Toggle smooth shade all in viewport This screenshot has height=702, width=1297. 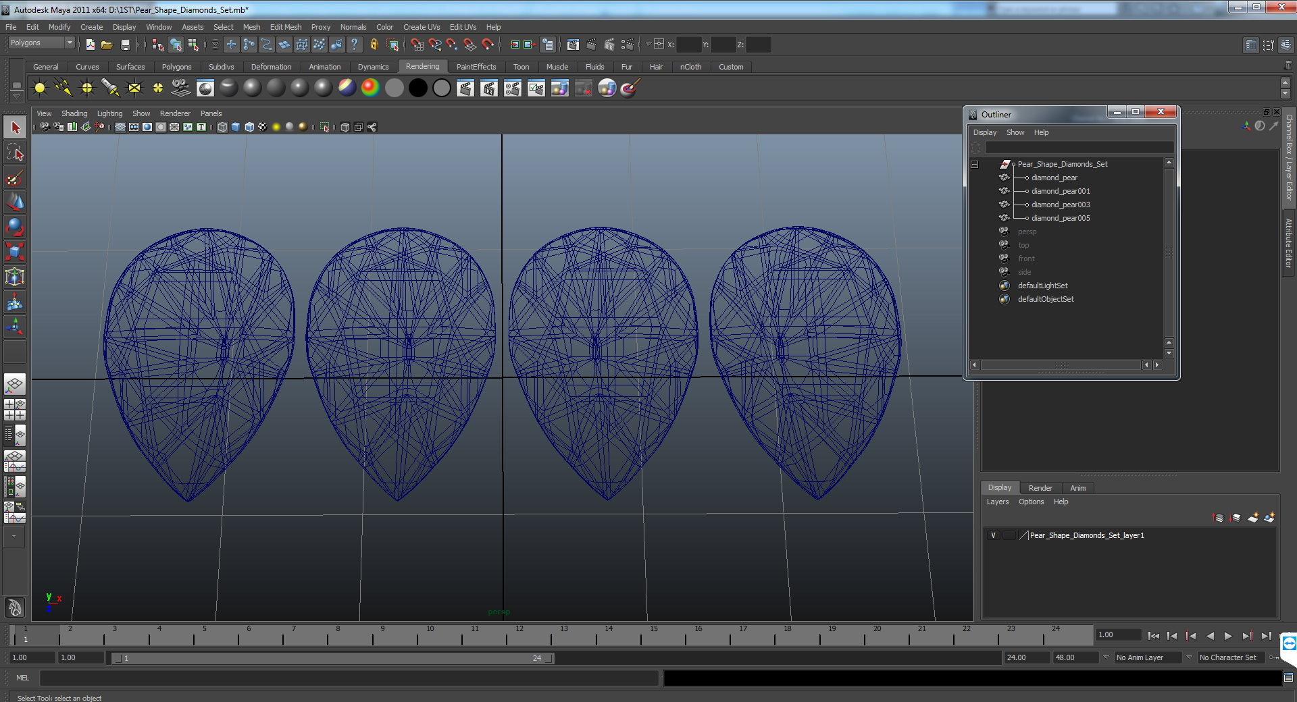(236, 127)
